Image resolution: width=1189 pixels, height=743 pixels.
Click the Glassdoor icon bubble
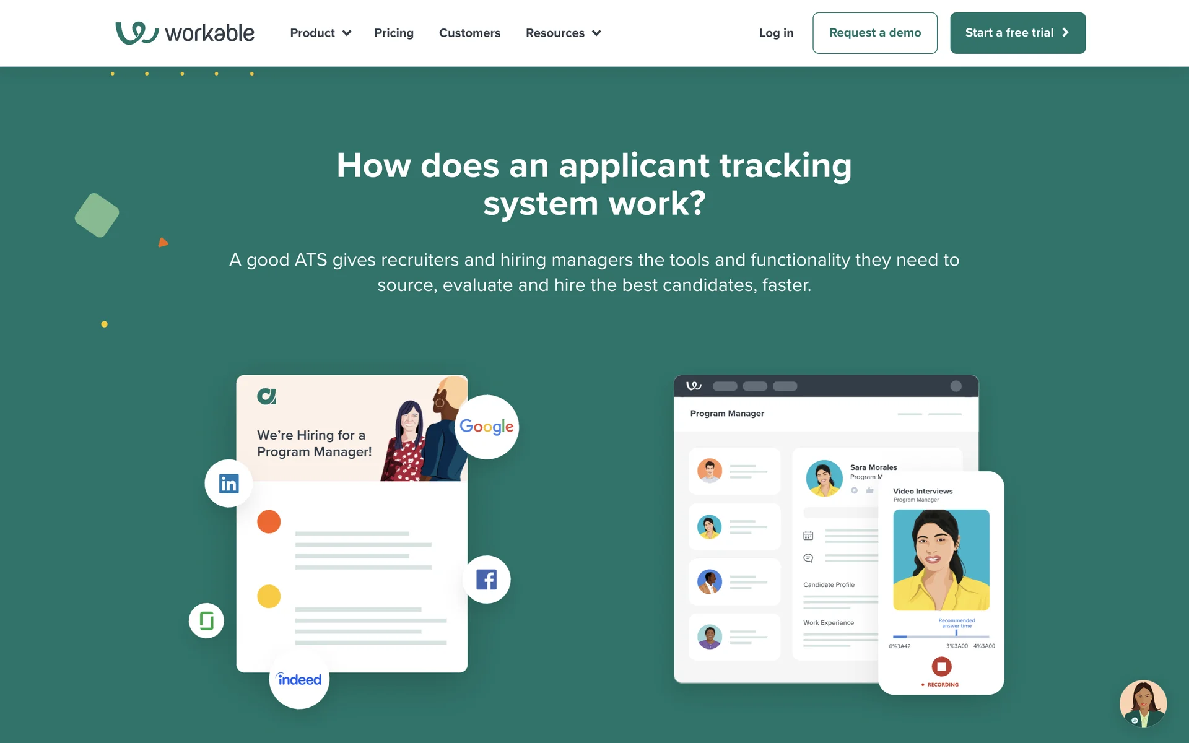click(x=206, y=620)
